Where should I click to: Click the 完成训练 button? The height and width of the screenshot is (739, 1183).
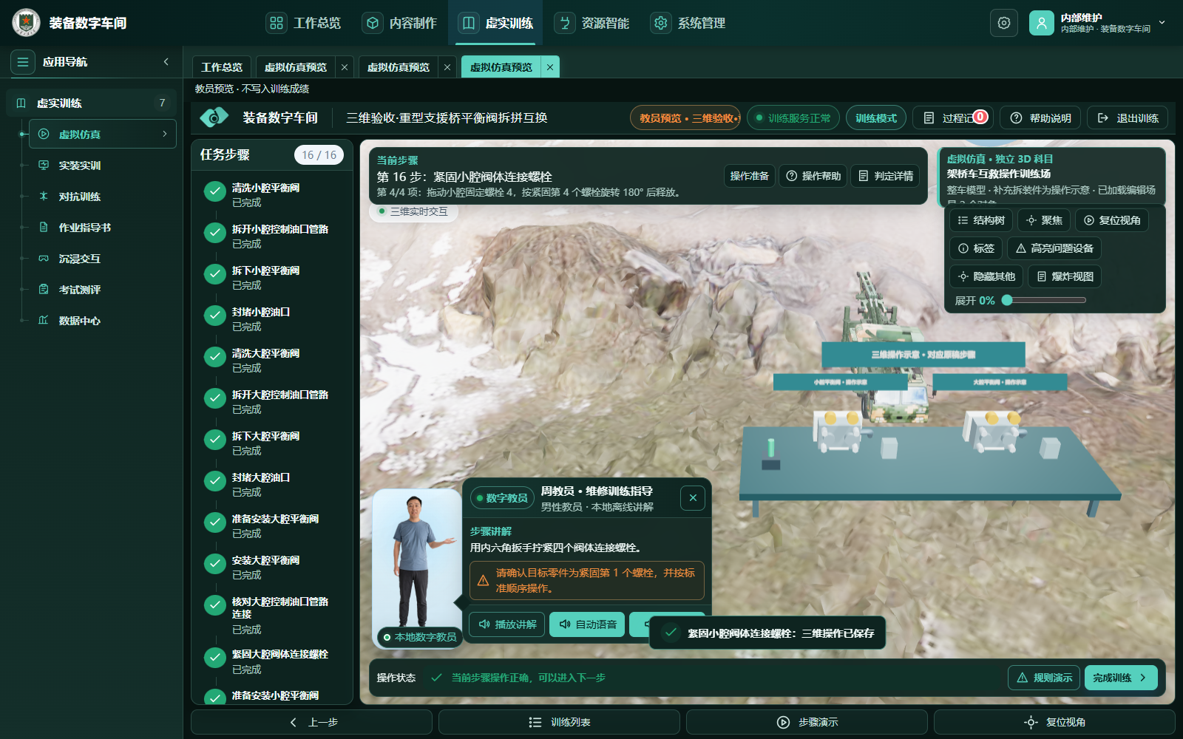pos(1121,678)
